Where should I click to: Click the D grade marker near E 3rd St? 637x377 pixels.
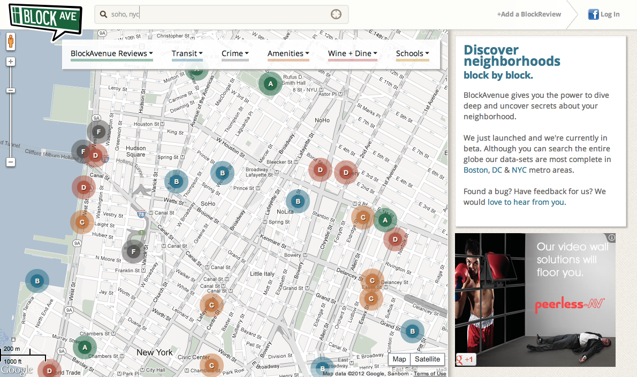coord(346,173)
